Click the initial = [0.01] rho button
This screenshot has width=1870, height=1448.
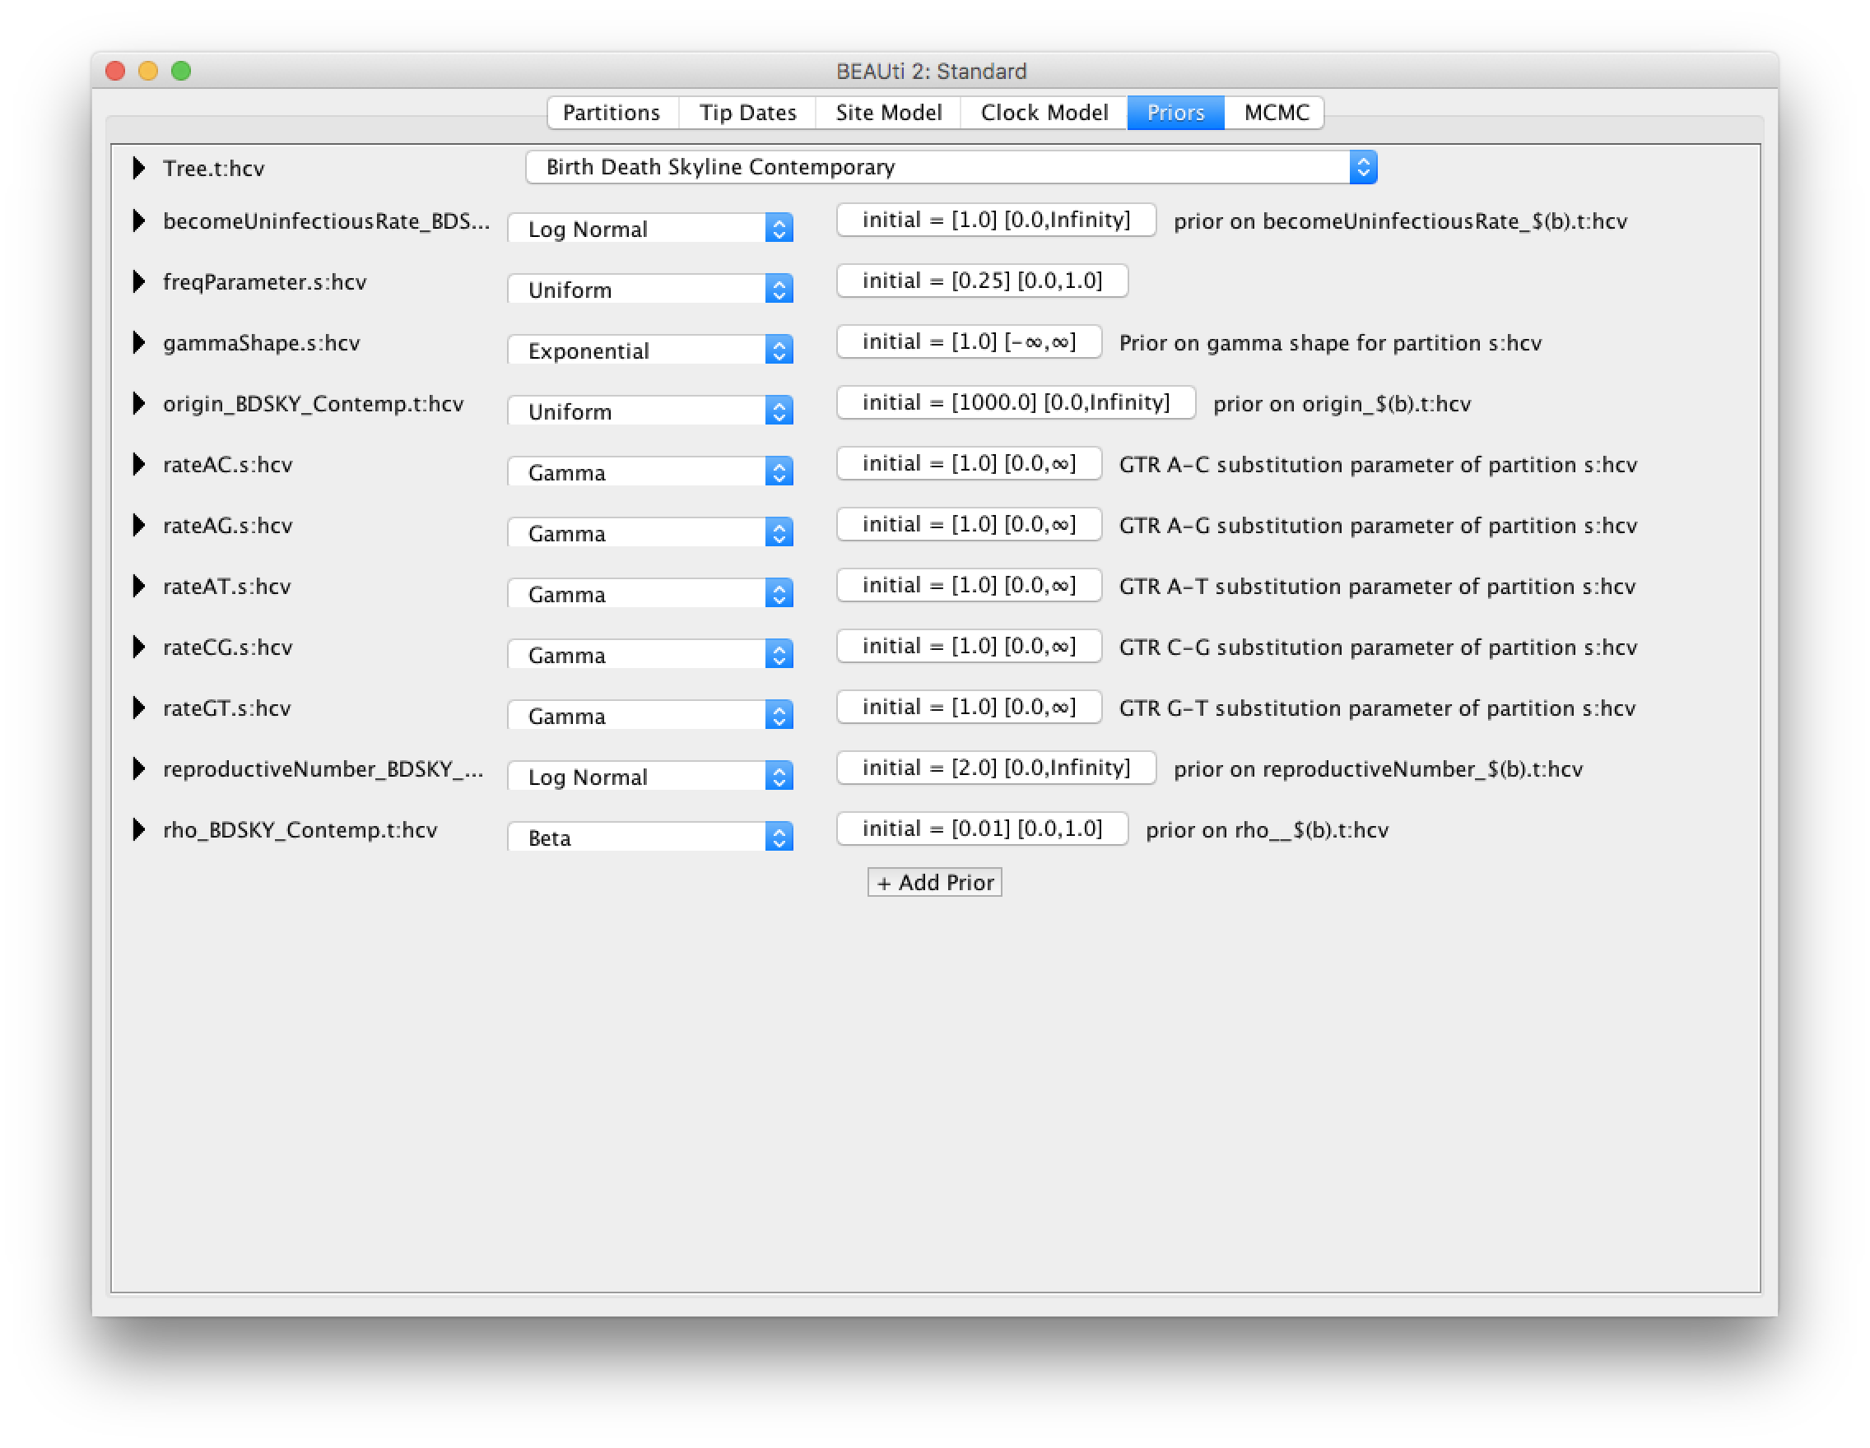tap(982, 828)
